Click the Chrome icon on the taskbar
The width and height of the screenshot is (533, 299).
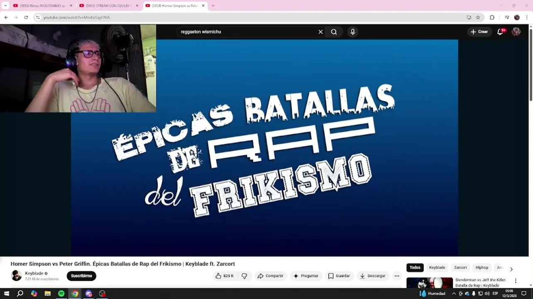pos(75,294)
